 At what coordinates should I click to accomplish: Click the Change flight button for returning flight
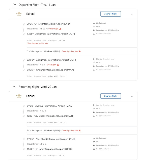click(x=110, y=96)
